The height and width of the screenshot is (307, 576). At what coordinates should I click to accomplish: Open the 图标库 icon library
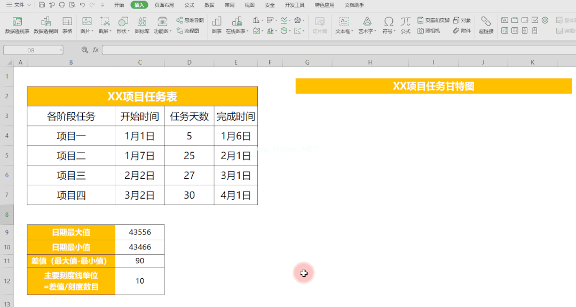(142, 25)
